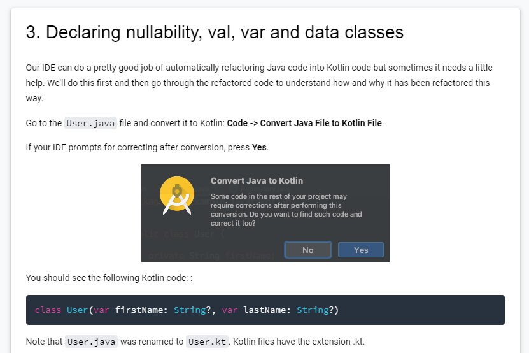The width and height of the screenshot is (529, 353).
Task: Click the 'class' keyword in the code block
Action: tap(48, 310)
